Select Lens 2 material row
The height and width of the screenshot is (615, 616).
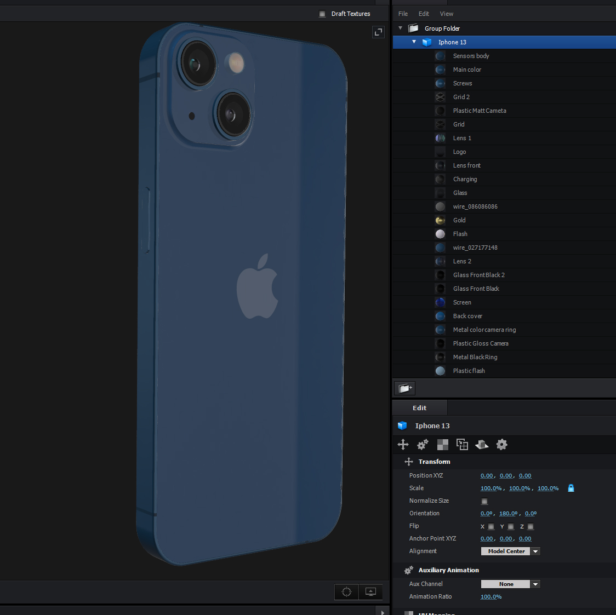pos(504,261)
